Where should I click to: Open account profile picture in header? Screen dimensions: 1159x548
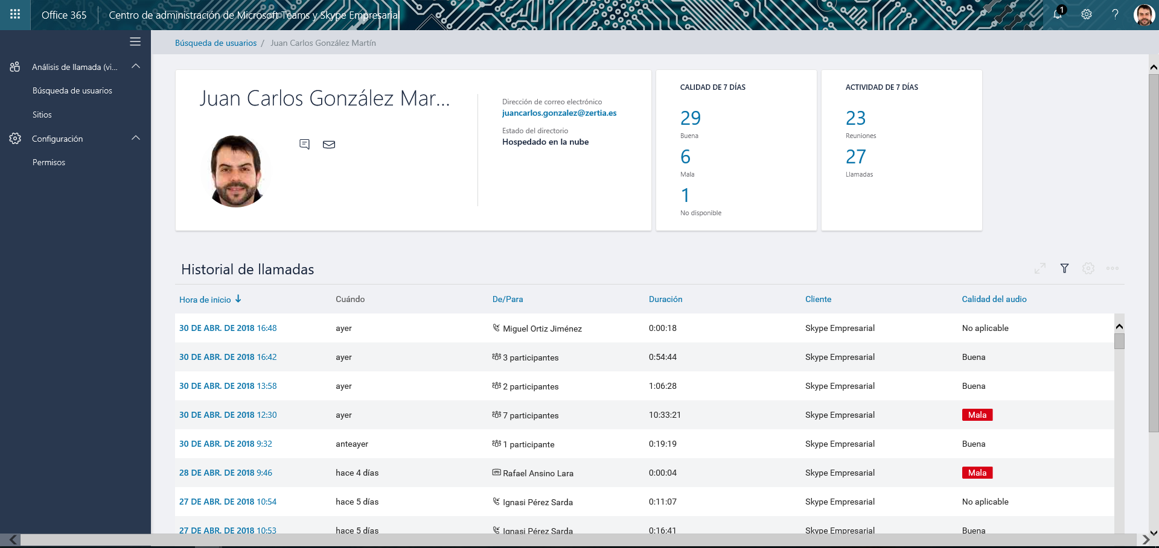(x=1143, y=14)
